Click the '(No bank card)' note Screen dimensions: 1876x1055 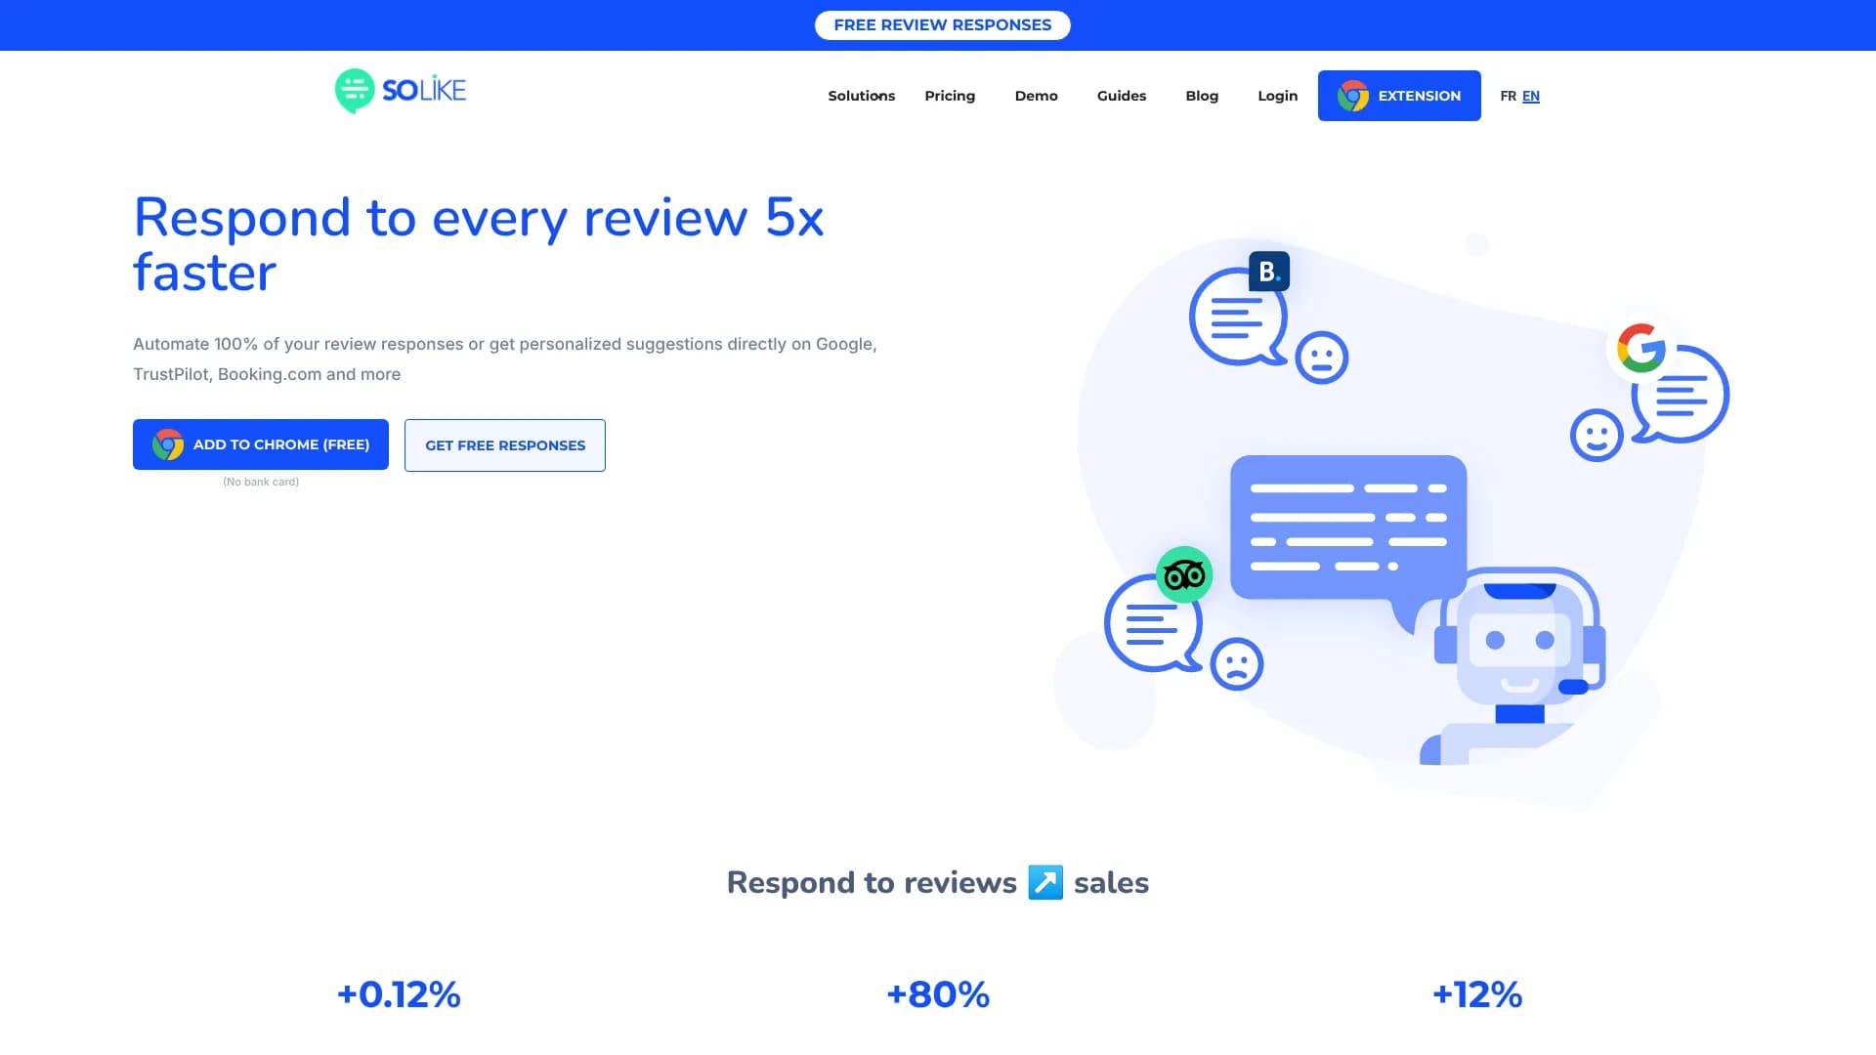click(261, 482)
